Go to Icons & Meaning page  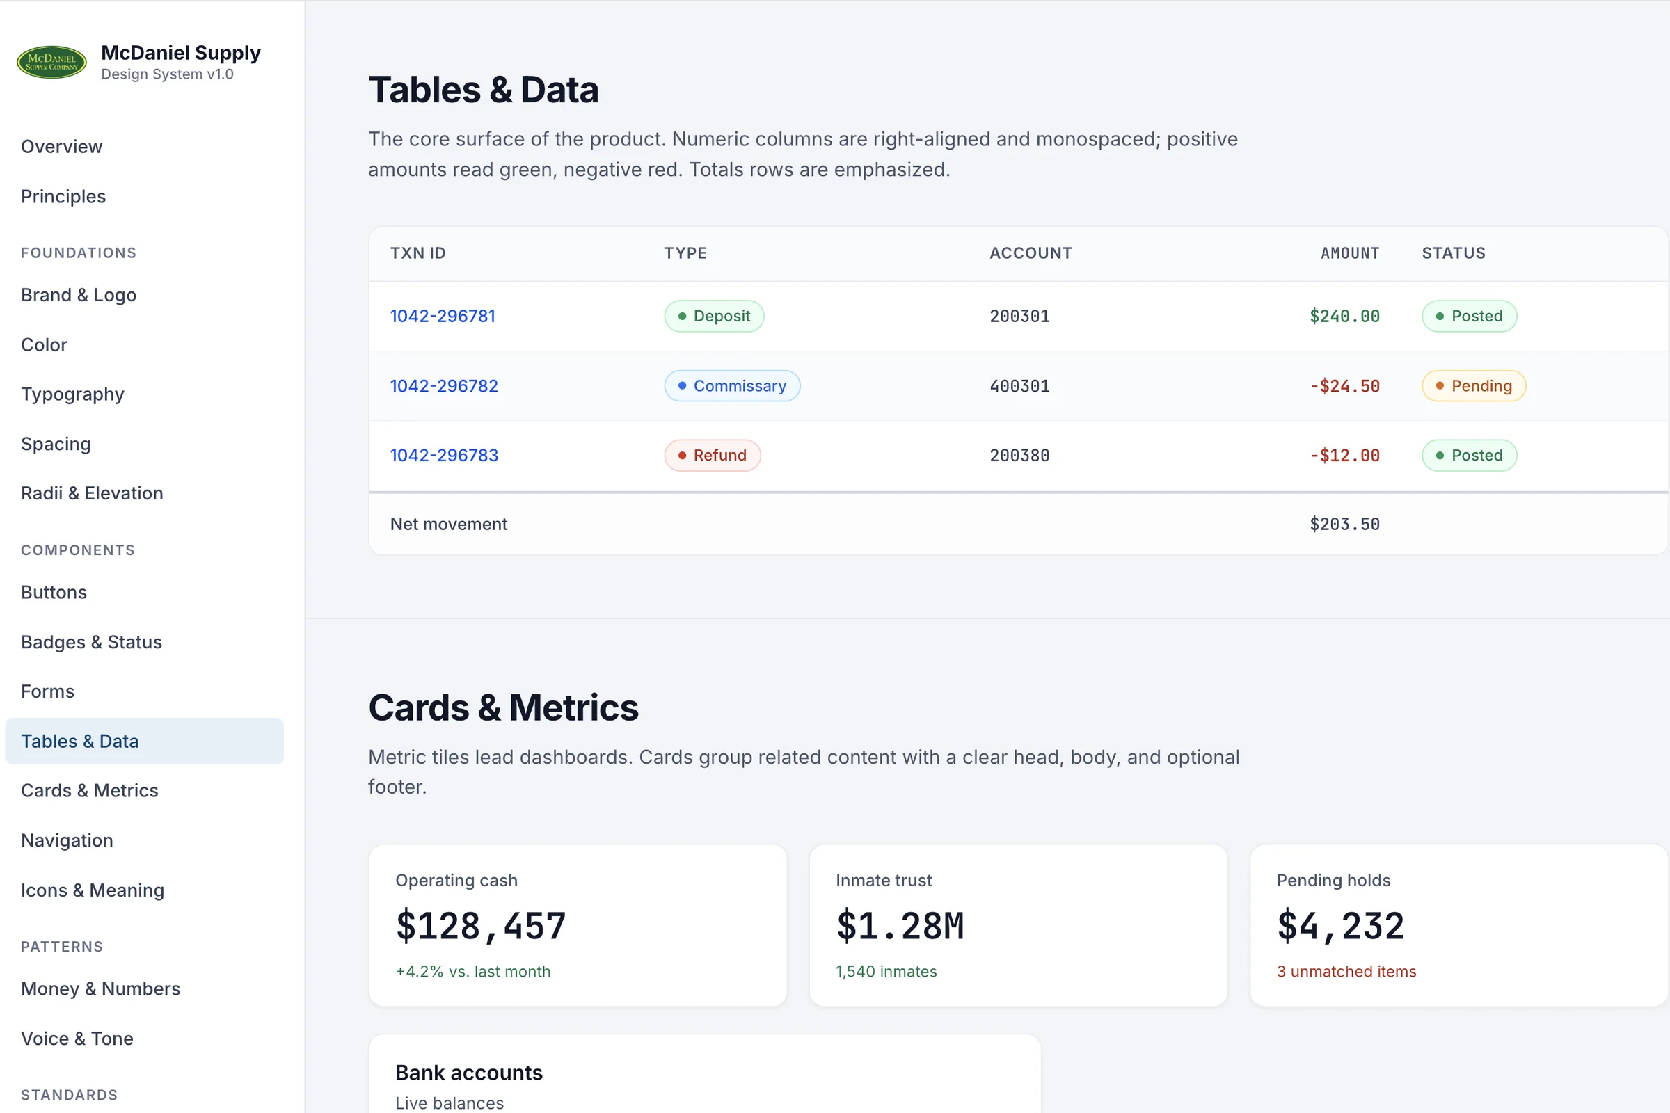coord(93,890)
